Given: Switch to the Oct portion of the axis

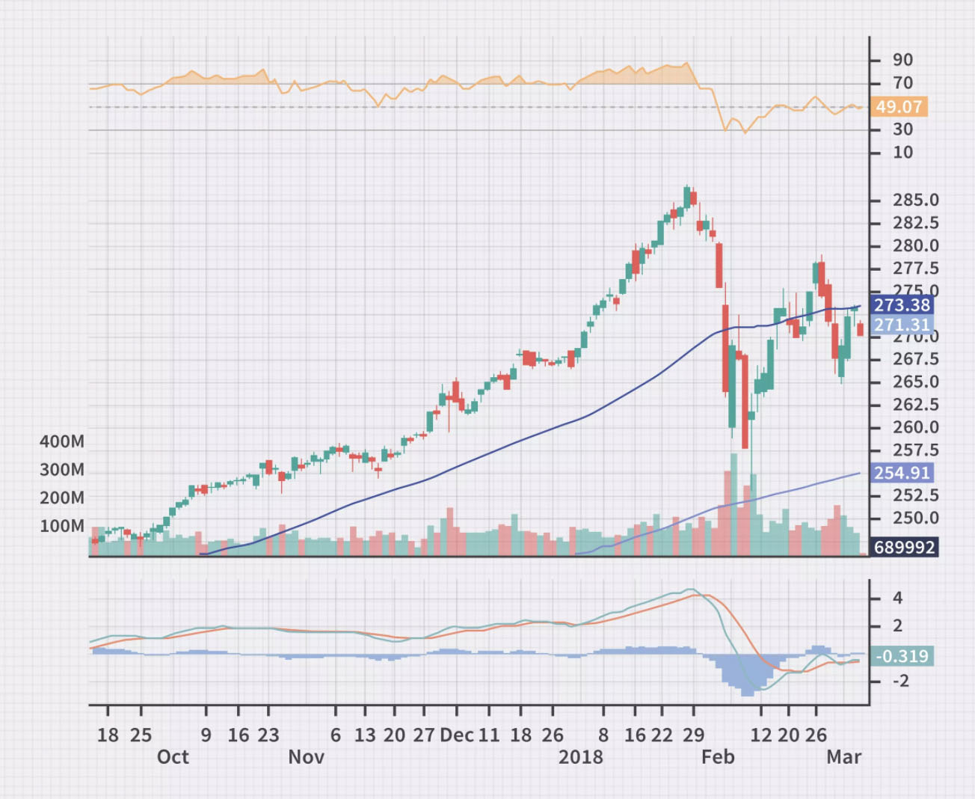Looking at the screenshot, I should pos(173,757).
